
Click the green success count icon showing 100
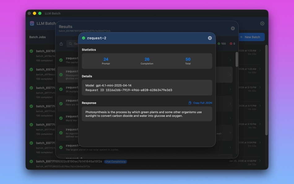(x=219, y=44)
